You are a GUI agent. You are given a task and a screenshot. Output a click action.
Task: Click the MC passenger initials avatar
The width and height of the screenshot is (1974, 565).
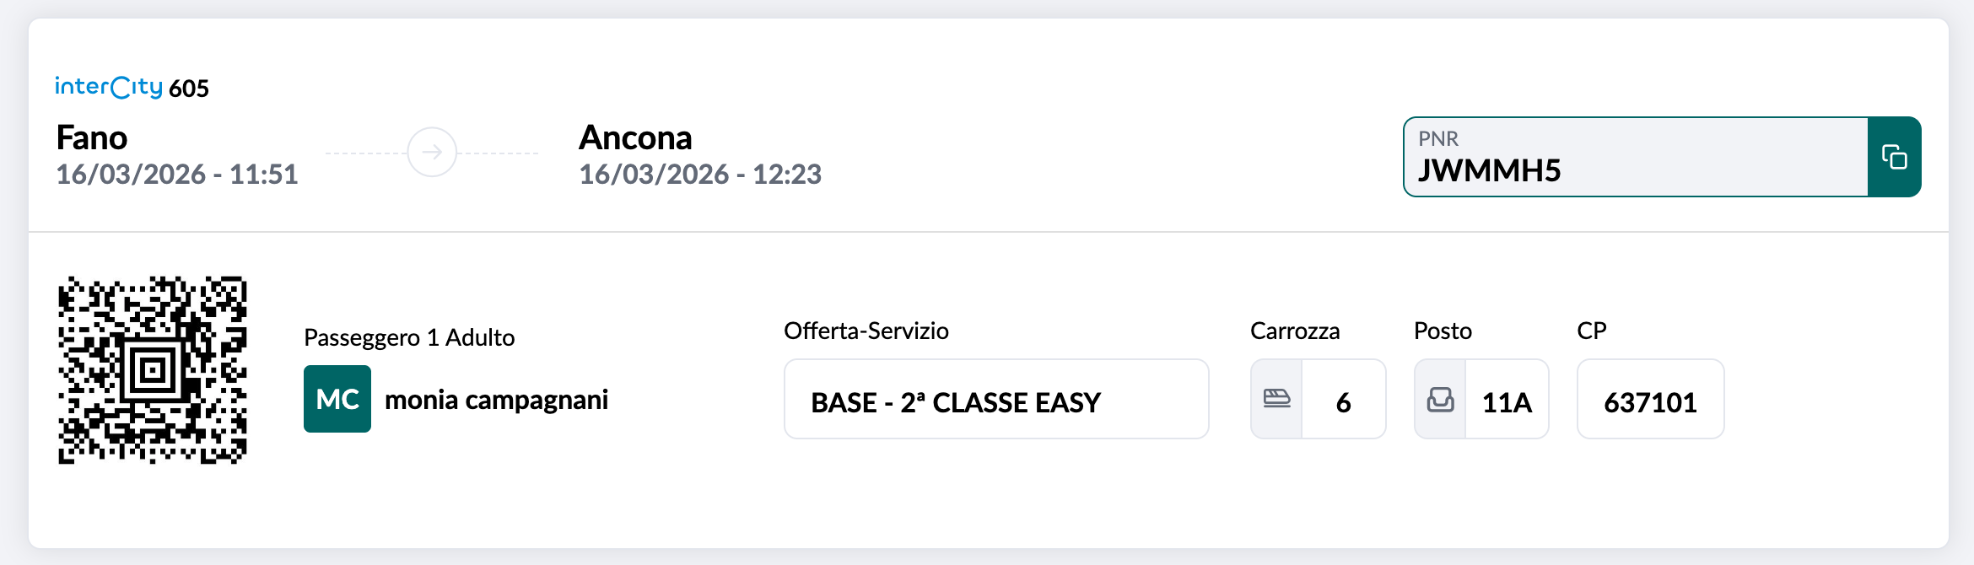click(337, 399)
